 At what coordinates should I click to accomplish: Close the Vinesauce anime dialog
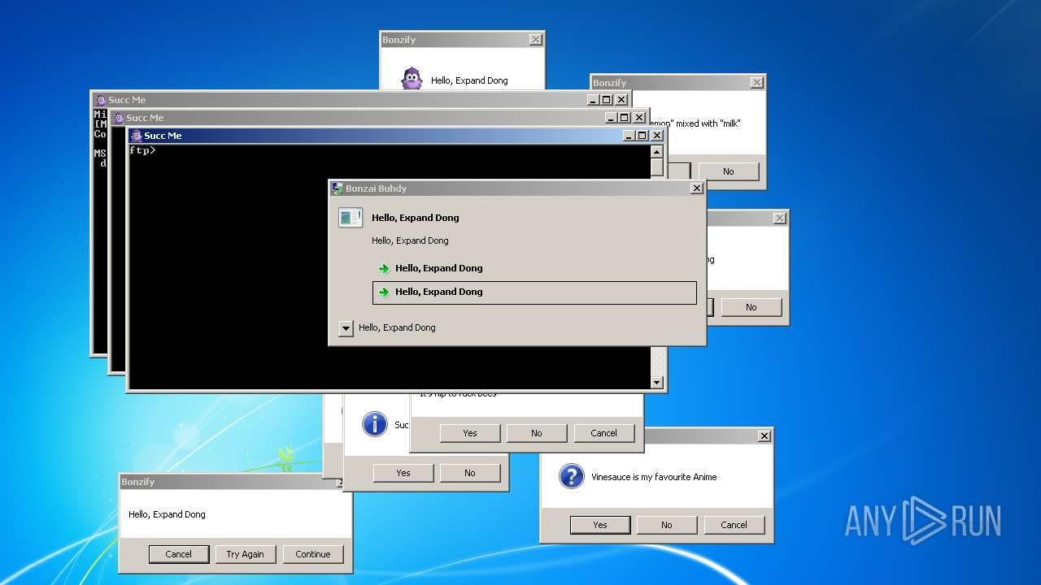click(764, 436)
